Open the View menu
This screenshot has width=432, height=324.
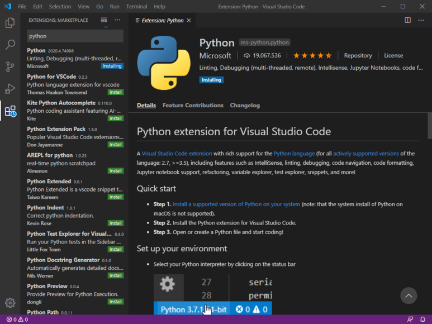tap(83, 6)
